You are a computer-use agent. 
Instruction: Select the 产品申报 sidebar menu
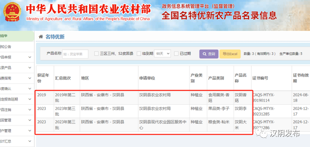[17, 57]
